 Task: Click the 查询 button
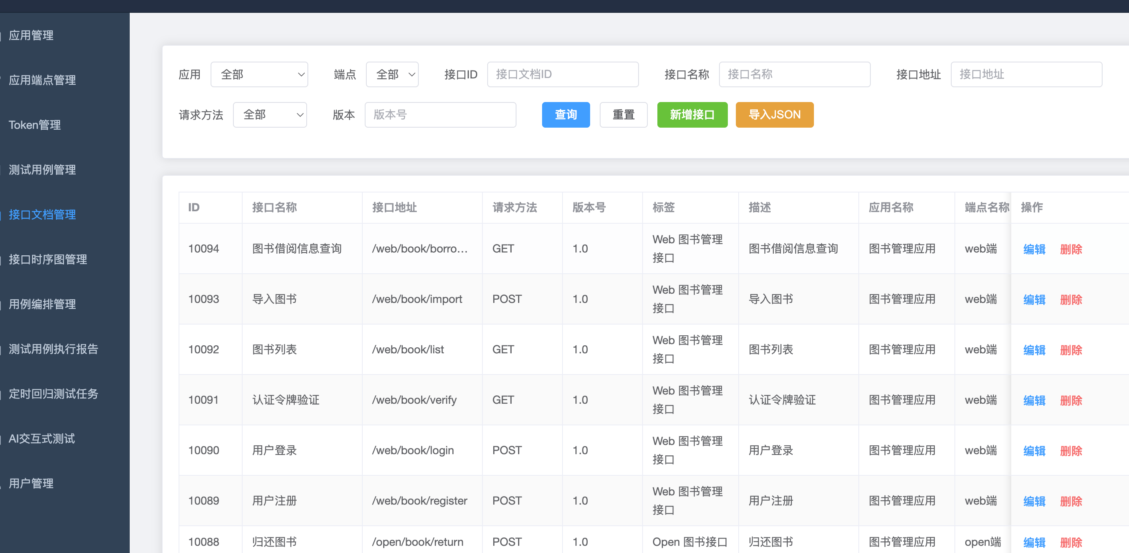(x=566, y=115)
